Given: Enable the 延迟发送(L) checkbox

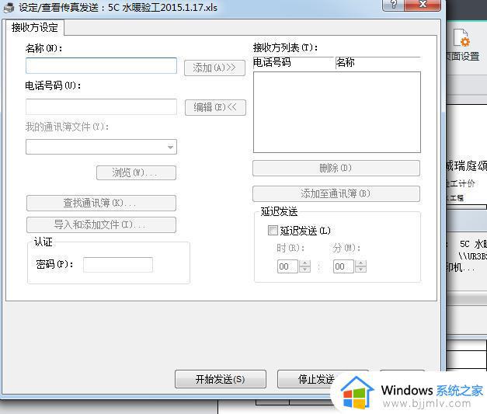Looking at the screenshot, I should 273,231.
